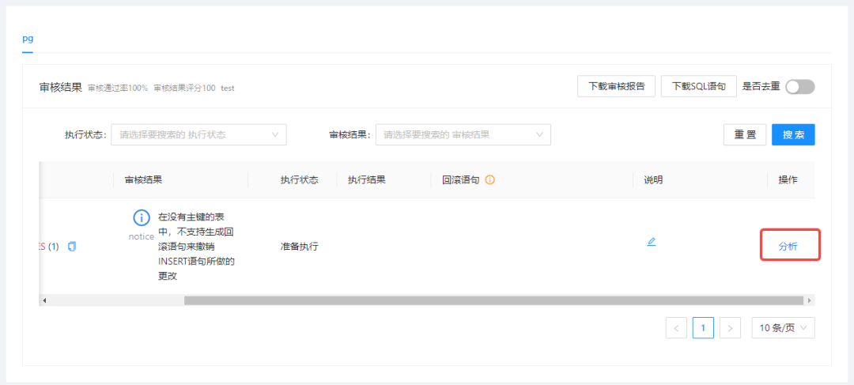Image resolution: width=854 pixels, height=385 pixels.
Task: Click the 操作 column header
Action: coord(788,179)
